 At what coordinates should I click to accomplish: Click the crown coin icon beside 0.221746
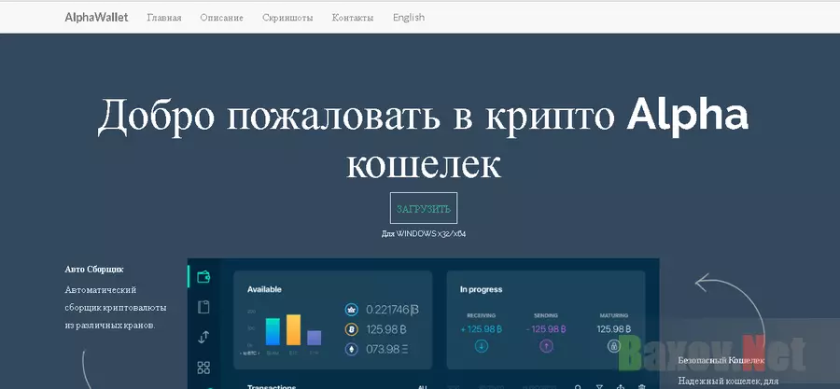pos(352,310)
